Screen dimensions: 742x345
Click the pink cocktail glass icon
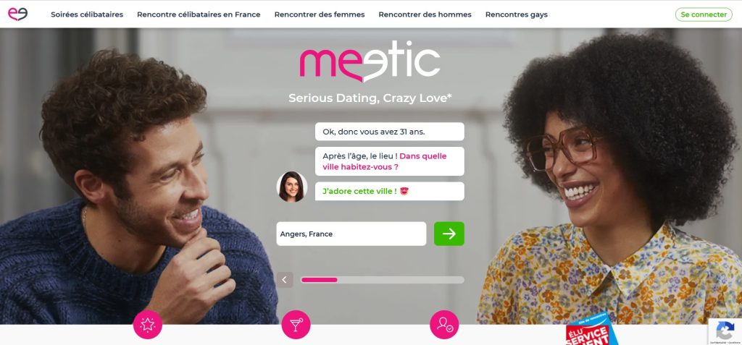pyautogui.click(x=296, y=324)
